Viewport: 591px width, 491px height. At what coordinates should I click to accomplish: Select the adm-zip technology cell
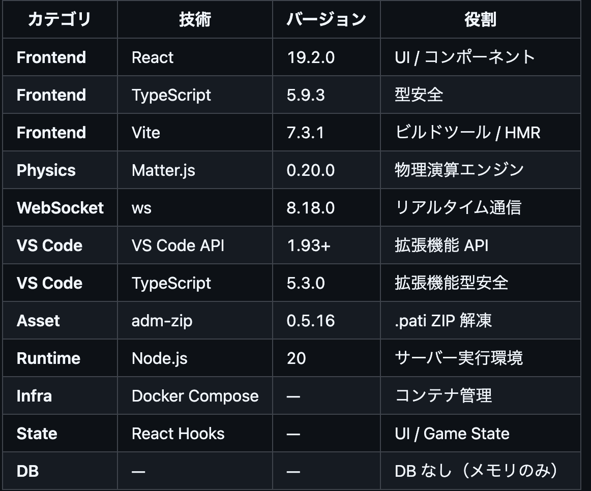tap(162, 321)
